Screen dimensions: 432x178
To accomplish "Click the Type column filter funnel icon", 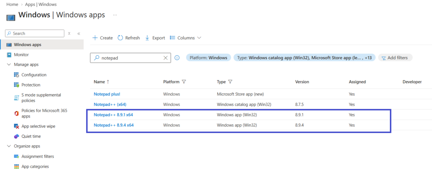I will (x=230, y=82).
